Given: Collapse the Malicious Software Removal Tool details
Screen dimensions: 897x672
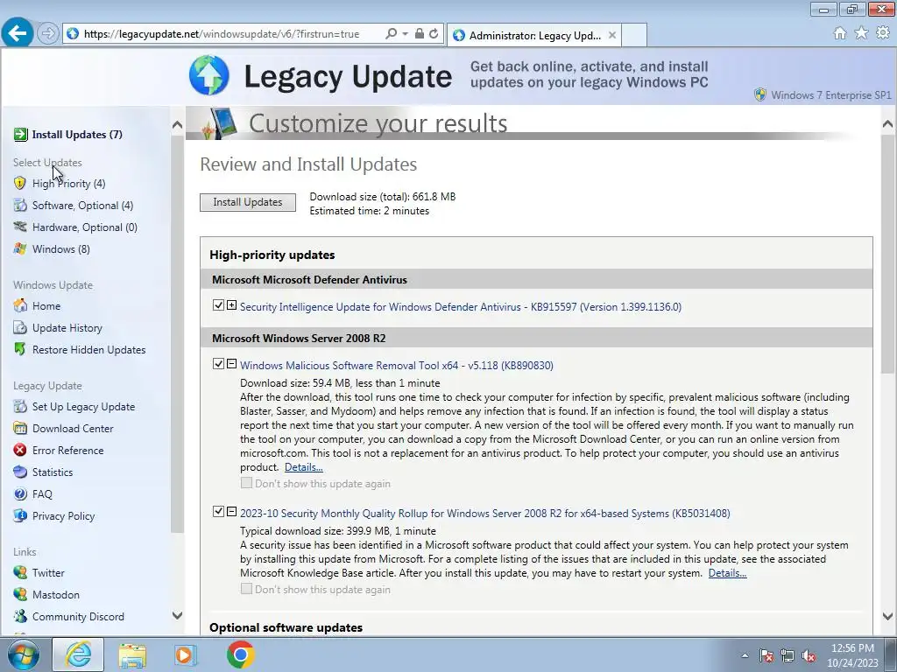Looking at the screenshot, I should 231,363.
